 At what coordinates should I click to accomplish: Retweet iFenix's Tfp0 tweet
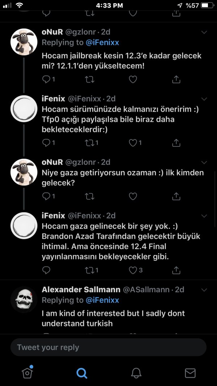click(89, 143)
